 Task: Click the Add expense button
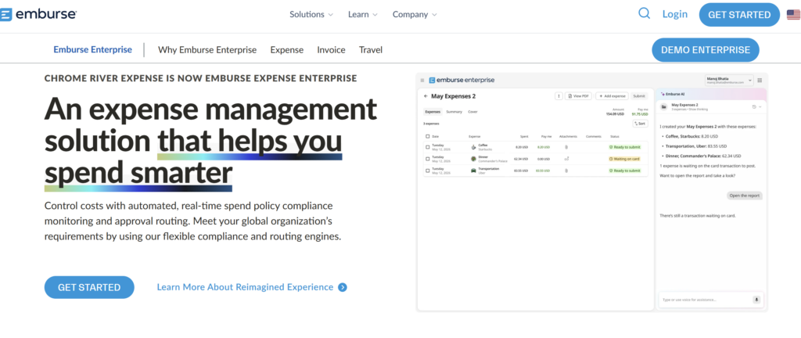point(612,96)
